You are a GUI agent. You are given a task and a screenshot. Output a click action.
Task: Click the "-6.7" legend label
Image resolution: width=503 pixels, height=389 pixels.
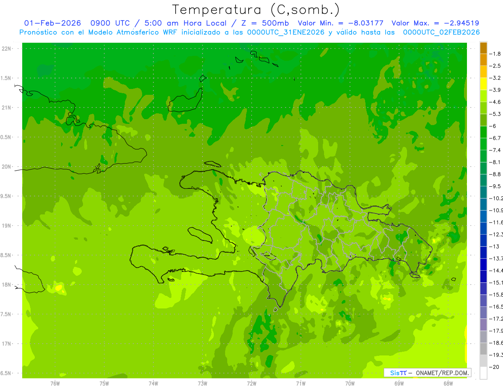tap(495, 138)
